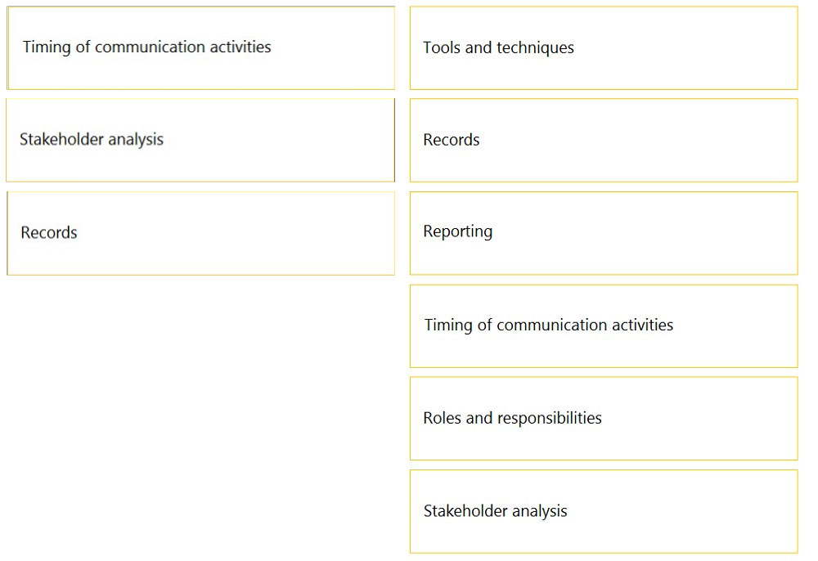The image size is (818, 561).
Task: Click the first item of the three-box column
Action: click(201, 48)
